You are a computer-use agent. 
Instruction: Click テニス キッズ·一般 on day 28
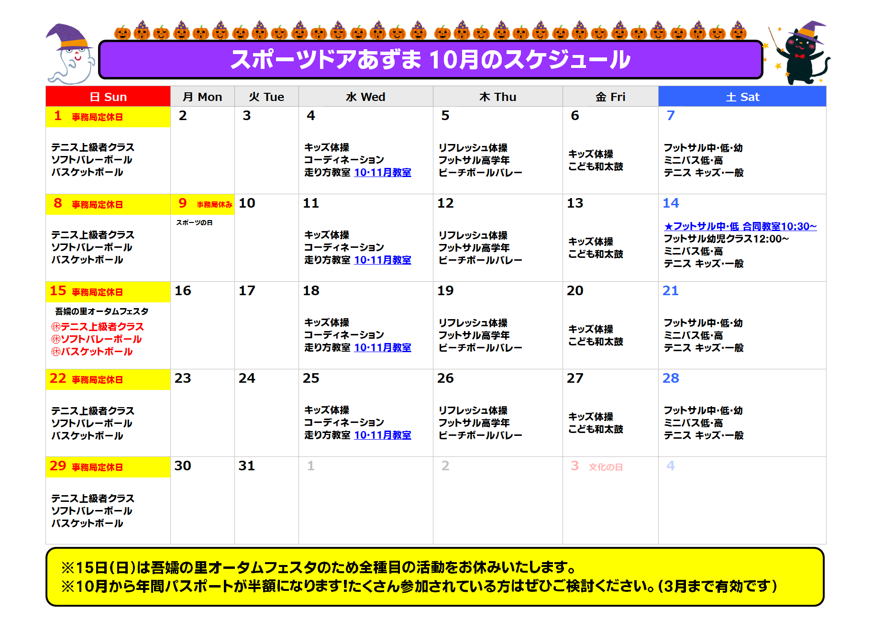point(704,435)
